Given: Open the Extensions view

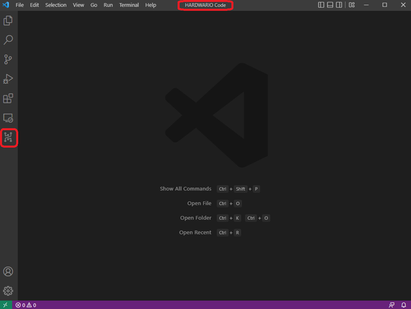Looking at the screenshot, I should coord(8,98).
